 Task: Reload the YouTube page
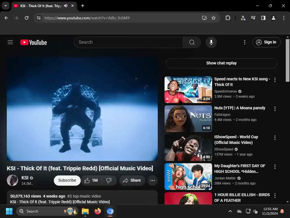click(x=27, y=18)
